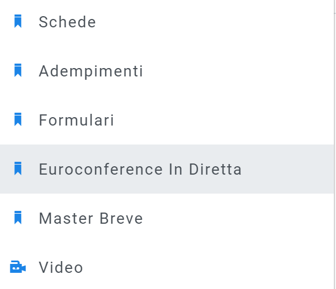The height and width of the screenshot is (289, 336).
Task: Open the Schede menu item
Action: tap(67, 22)
